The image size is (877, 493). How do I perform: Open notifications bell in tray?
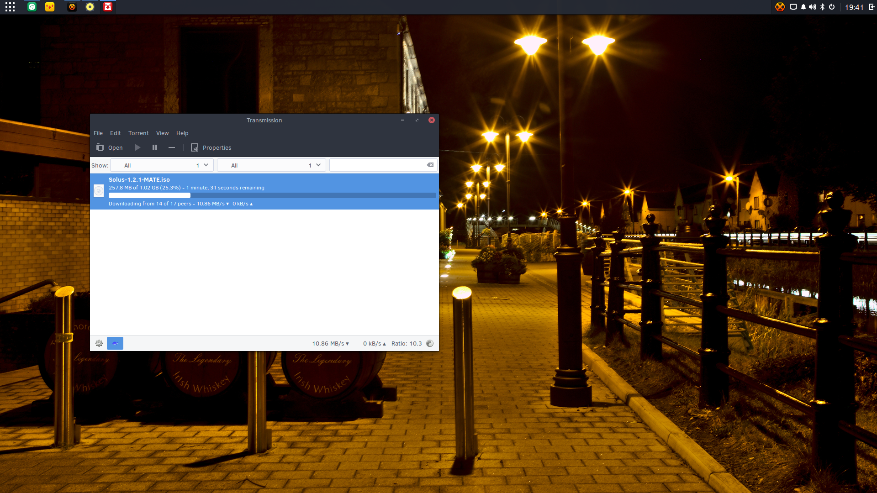click(803, 7)
